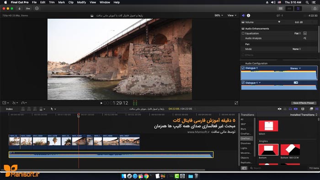
Task: Click the import media arrow icon
Action: click(19, 9)
